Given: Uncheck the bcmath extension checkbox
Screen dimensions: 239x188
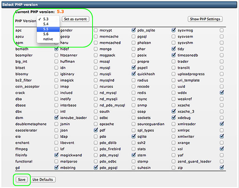Looking at the screenshot, I should (x=56, y=49).
